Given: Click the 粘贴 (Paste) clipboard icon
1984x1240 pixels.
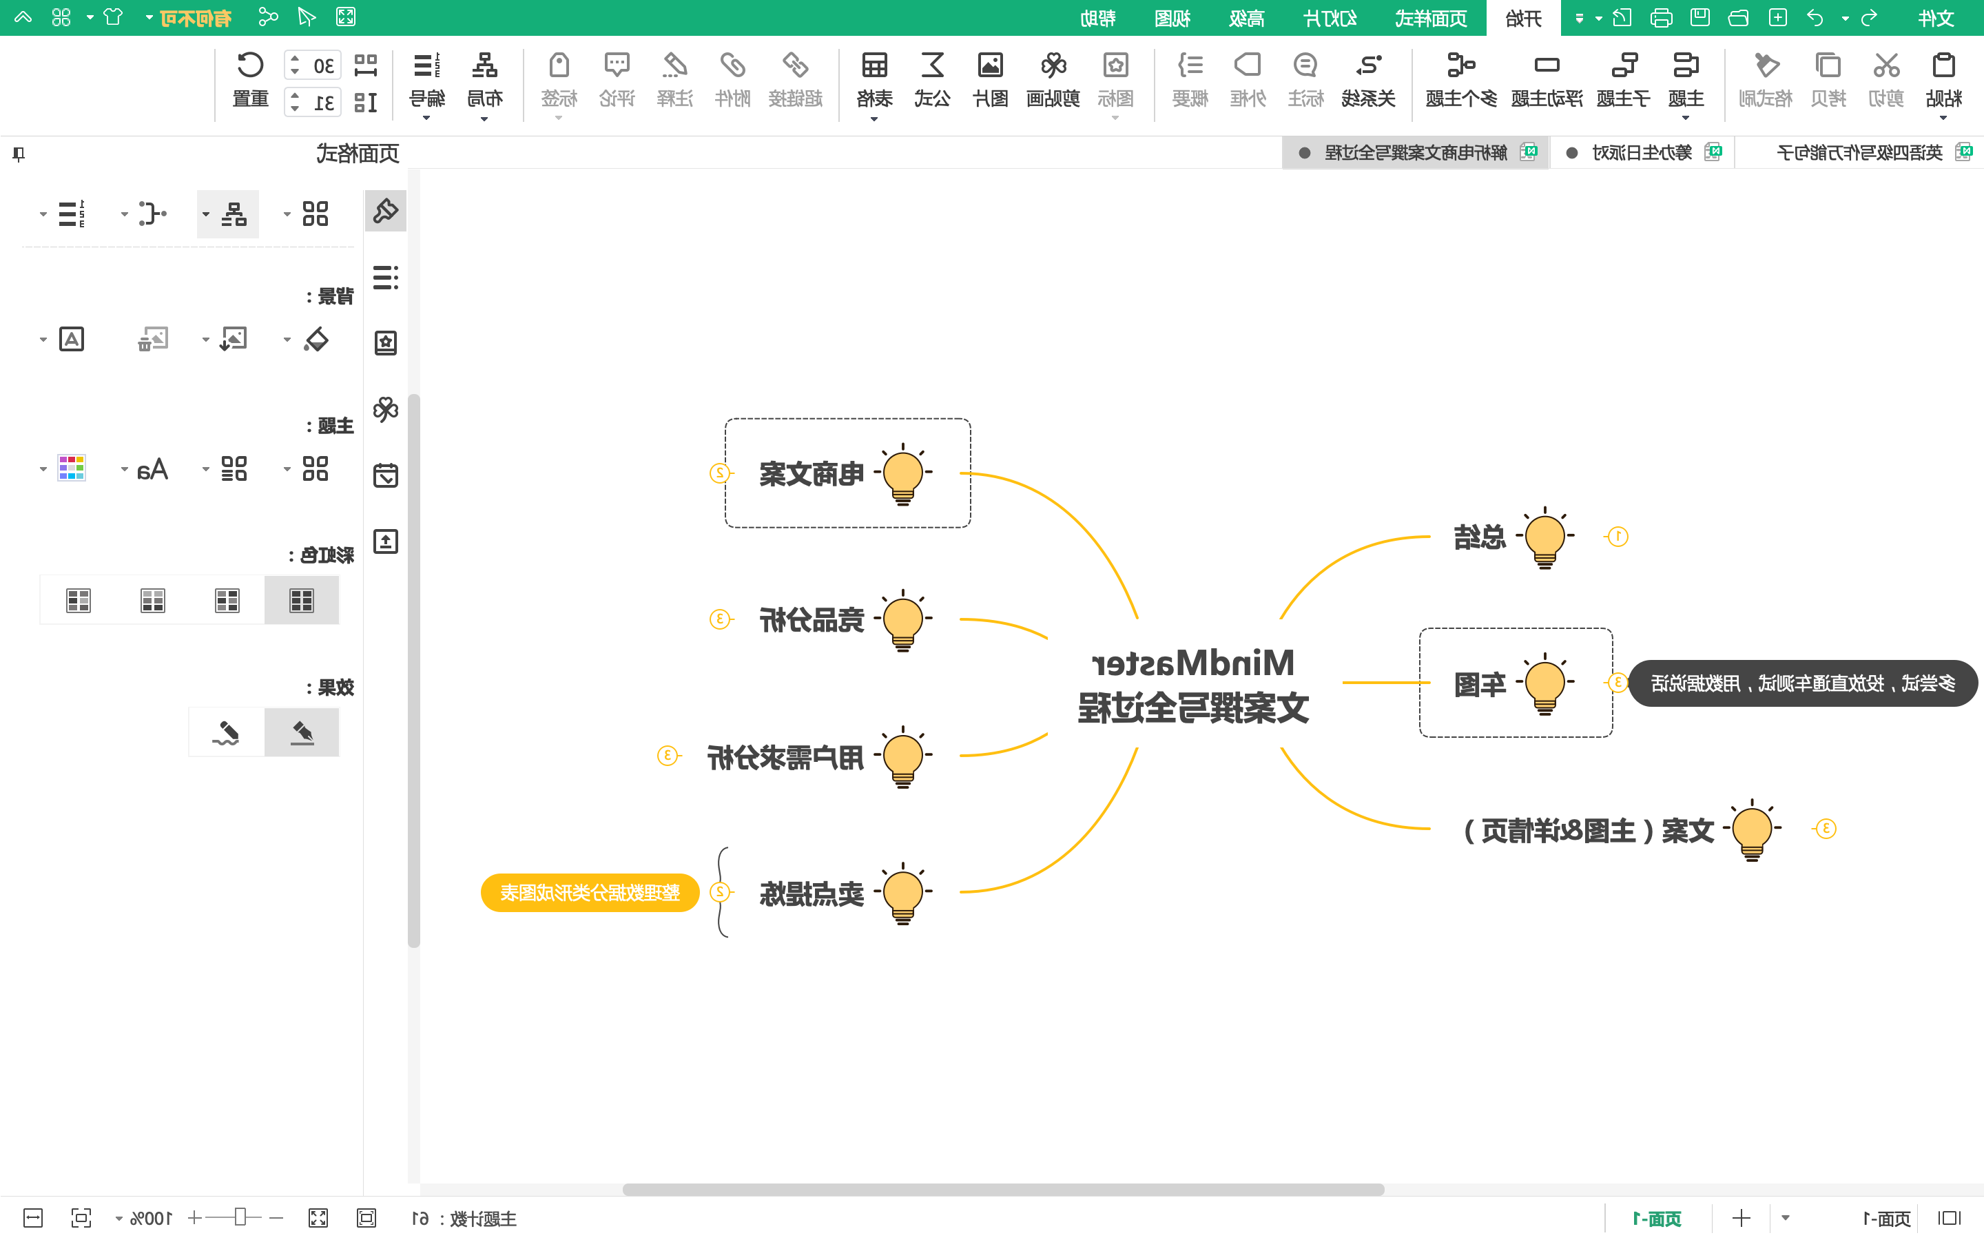Looking at the screenshot, I should pyautogui.click(x=1944, y=65).
